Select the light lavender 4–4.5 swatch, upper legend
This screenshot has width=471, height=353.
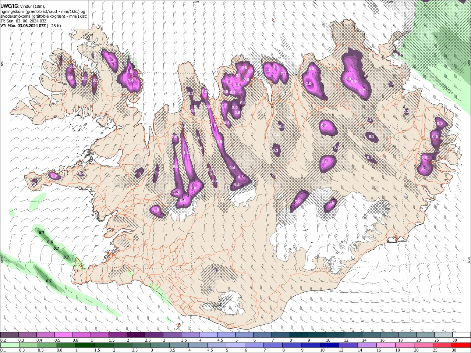pyautogui.click(x=208, y=335)
